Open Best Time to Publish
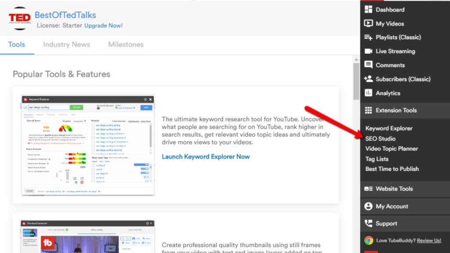This screenshot has height=253, width=450. click(392, 169)
